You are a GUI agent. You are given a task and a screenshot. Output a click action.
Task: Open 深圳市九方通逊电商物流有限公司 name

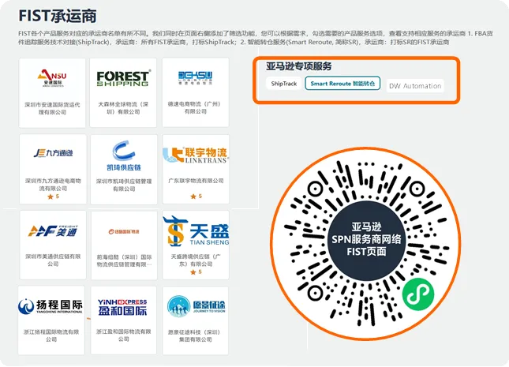coord(53,185)
